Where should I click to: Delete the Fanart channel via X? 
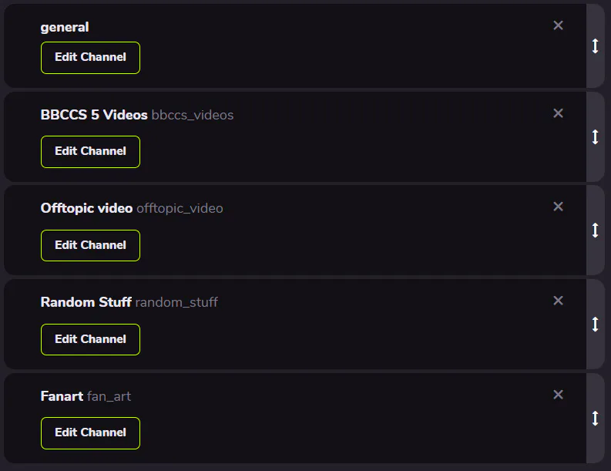(x=559, y=395)
